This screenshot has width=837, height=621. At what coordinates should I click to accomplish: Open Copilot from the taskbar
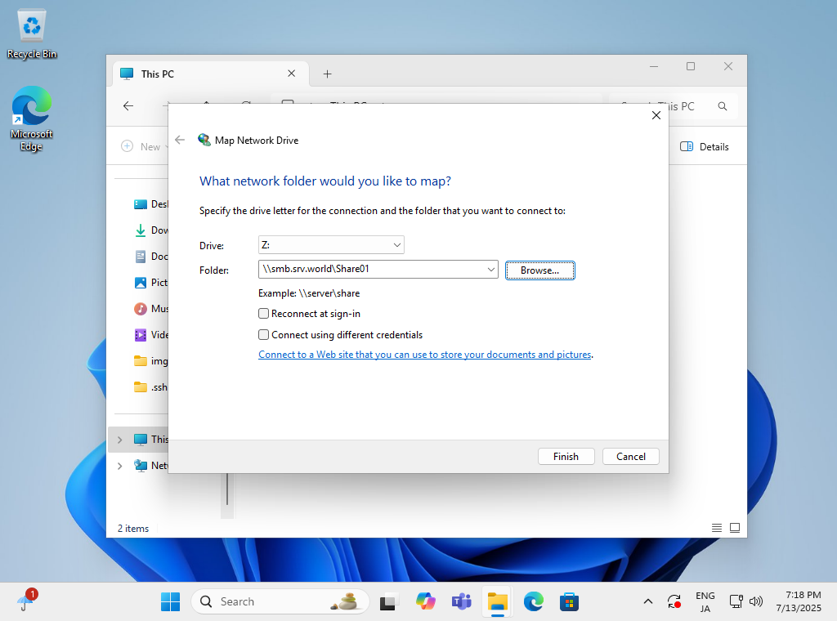[x=426, y=601]
